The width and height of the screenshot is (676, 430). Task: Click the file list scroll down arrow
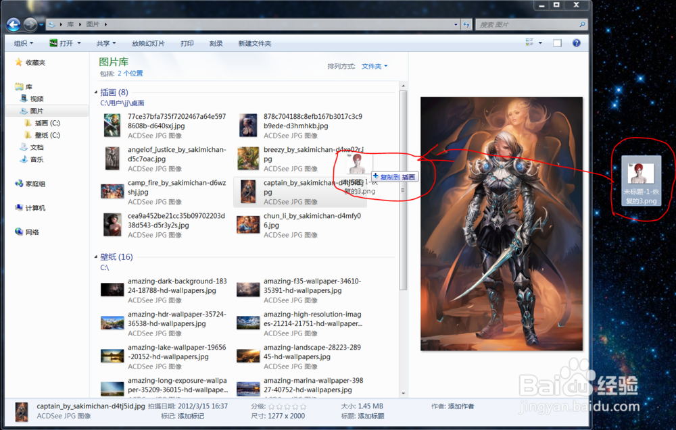[x=403, y=393]
